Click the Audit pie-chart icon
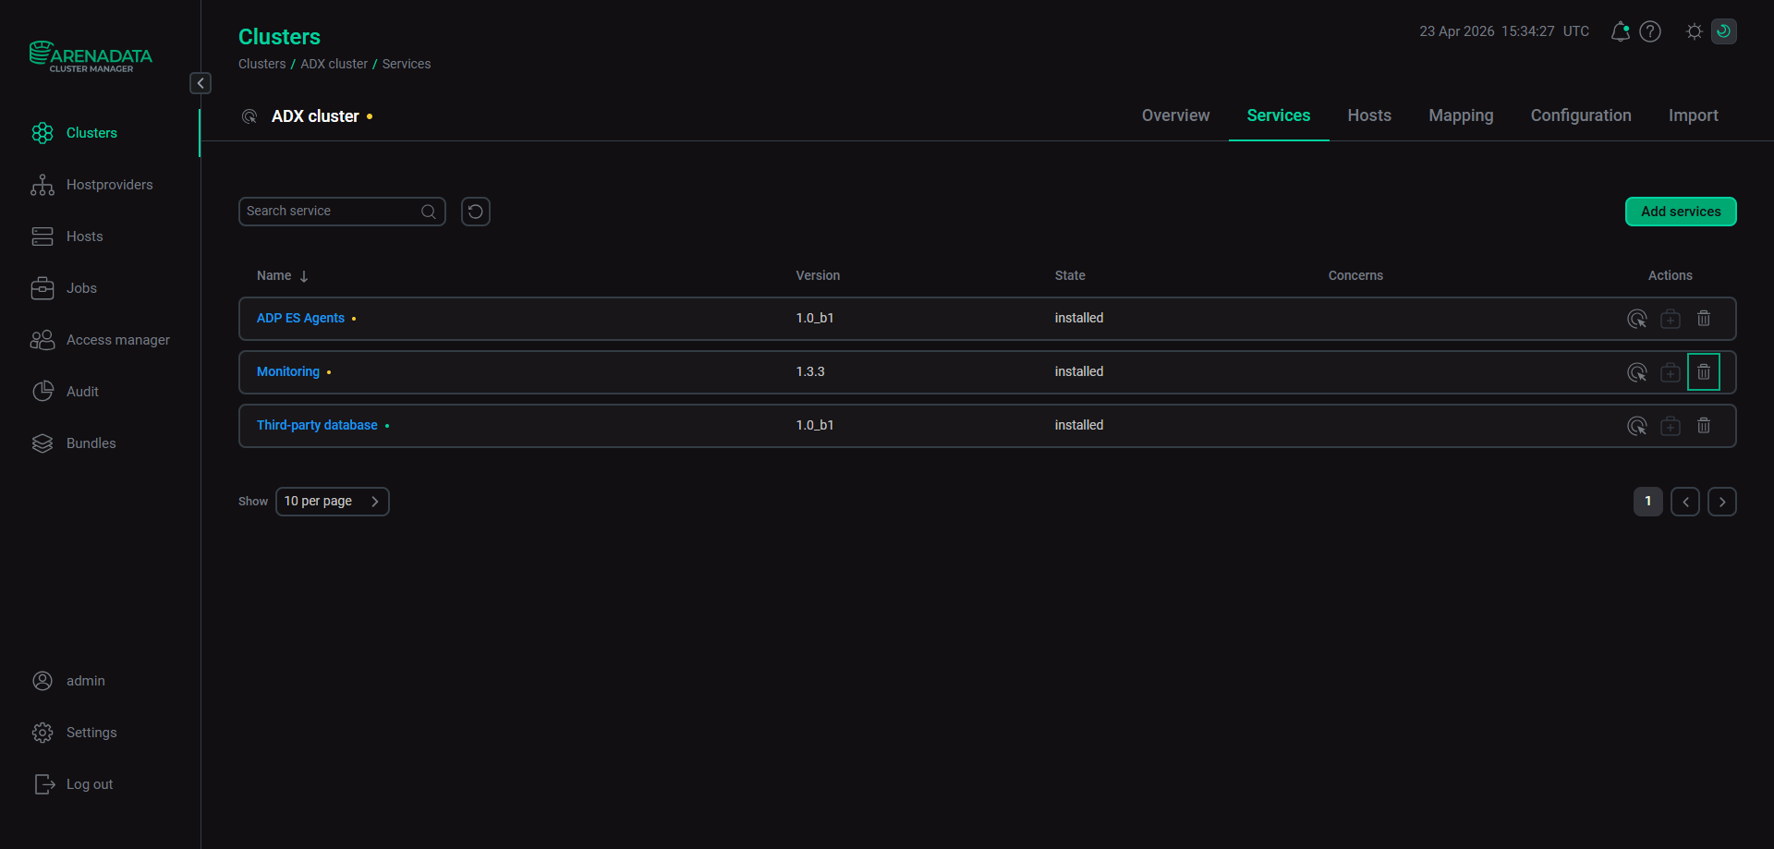Screen dimensions: 1774x849 click(x=43, y=392)
